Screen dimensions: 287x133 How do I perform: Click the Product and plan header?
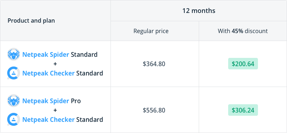pos(31,21)
